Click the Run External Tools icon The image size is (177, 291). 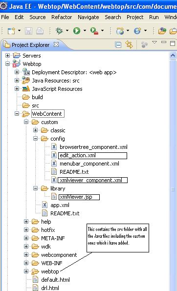coord(94,31)
